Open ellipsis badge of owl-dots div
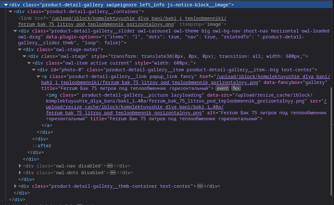This screenshot has width=334, height=205. pos(113,173)
